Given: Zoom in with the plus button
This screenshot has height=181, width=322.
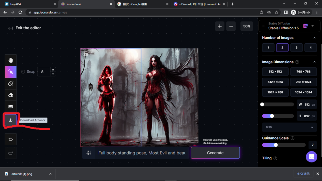Looking at the screenshot, I should tap(219, 26).
